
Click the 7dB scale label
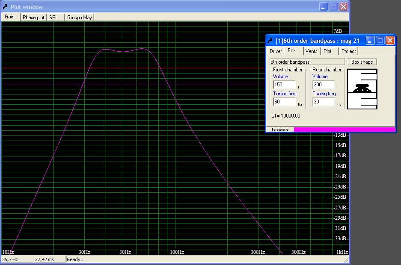pos(338,31)
